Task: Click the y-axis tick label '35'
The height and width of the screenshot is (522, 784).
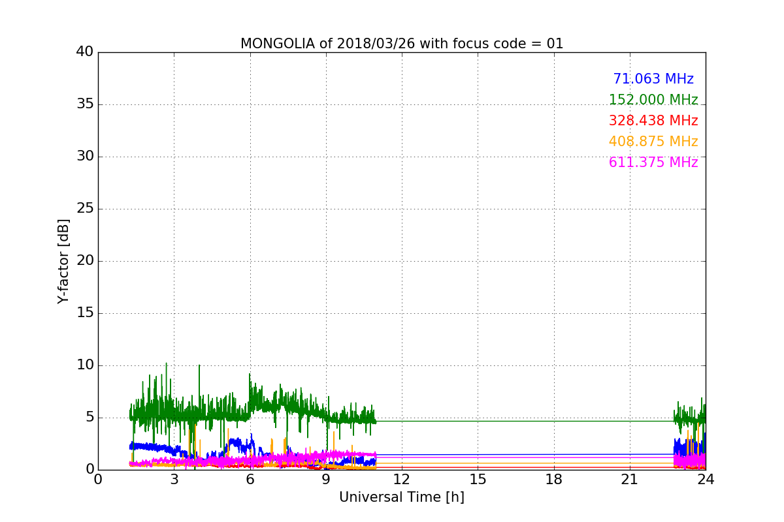Action: [x=85, y=104]
